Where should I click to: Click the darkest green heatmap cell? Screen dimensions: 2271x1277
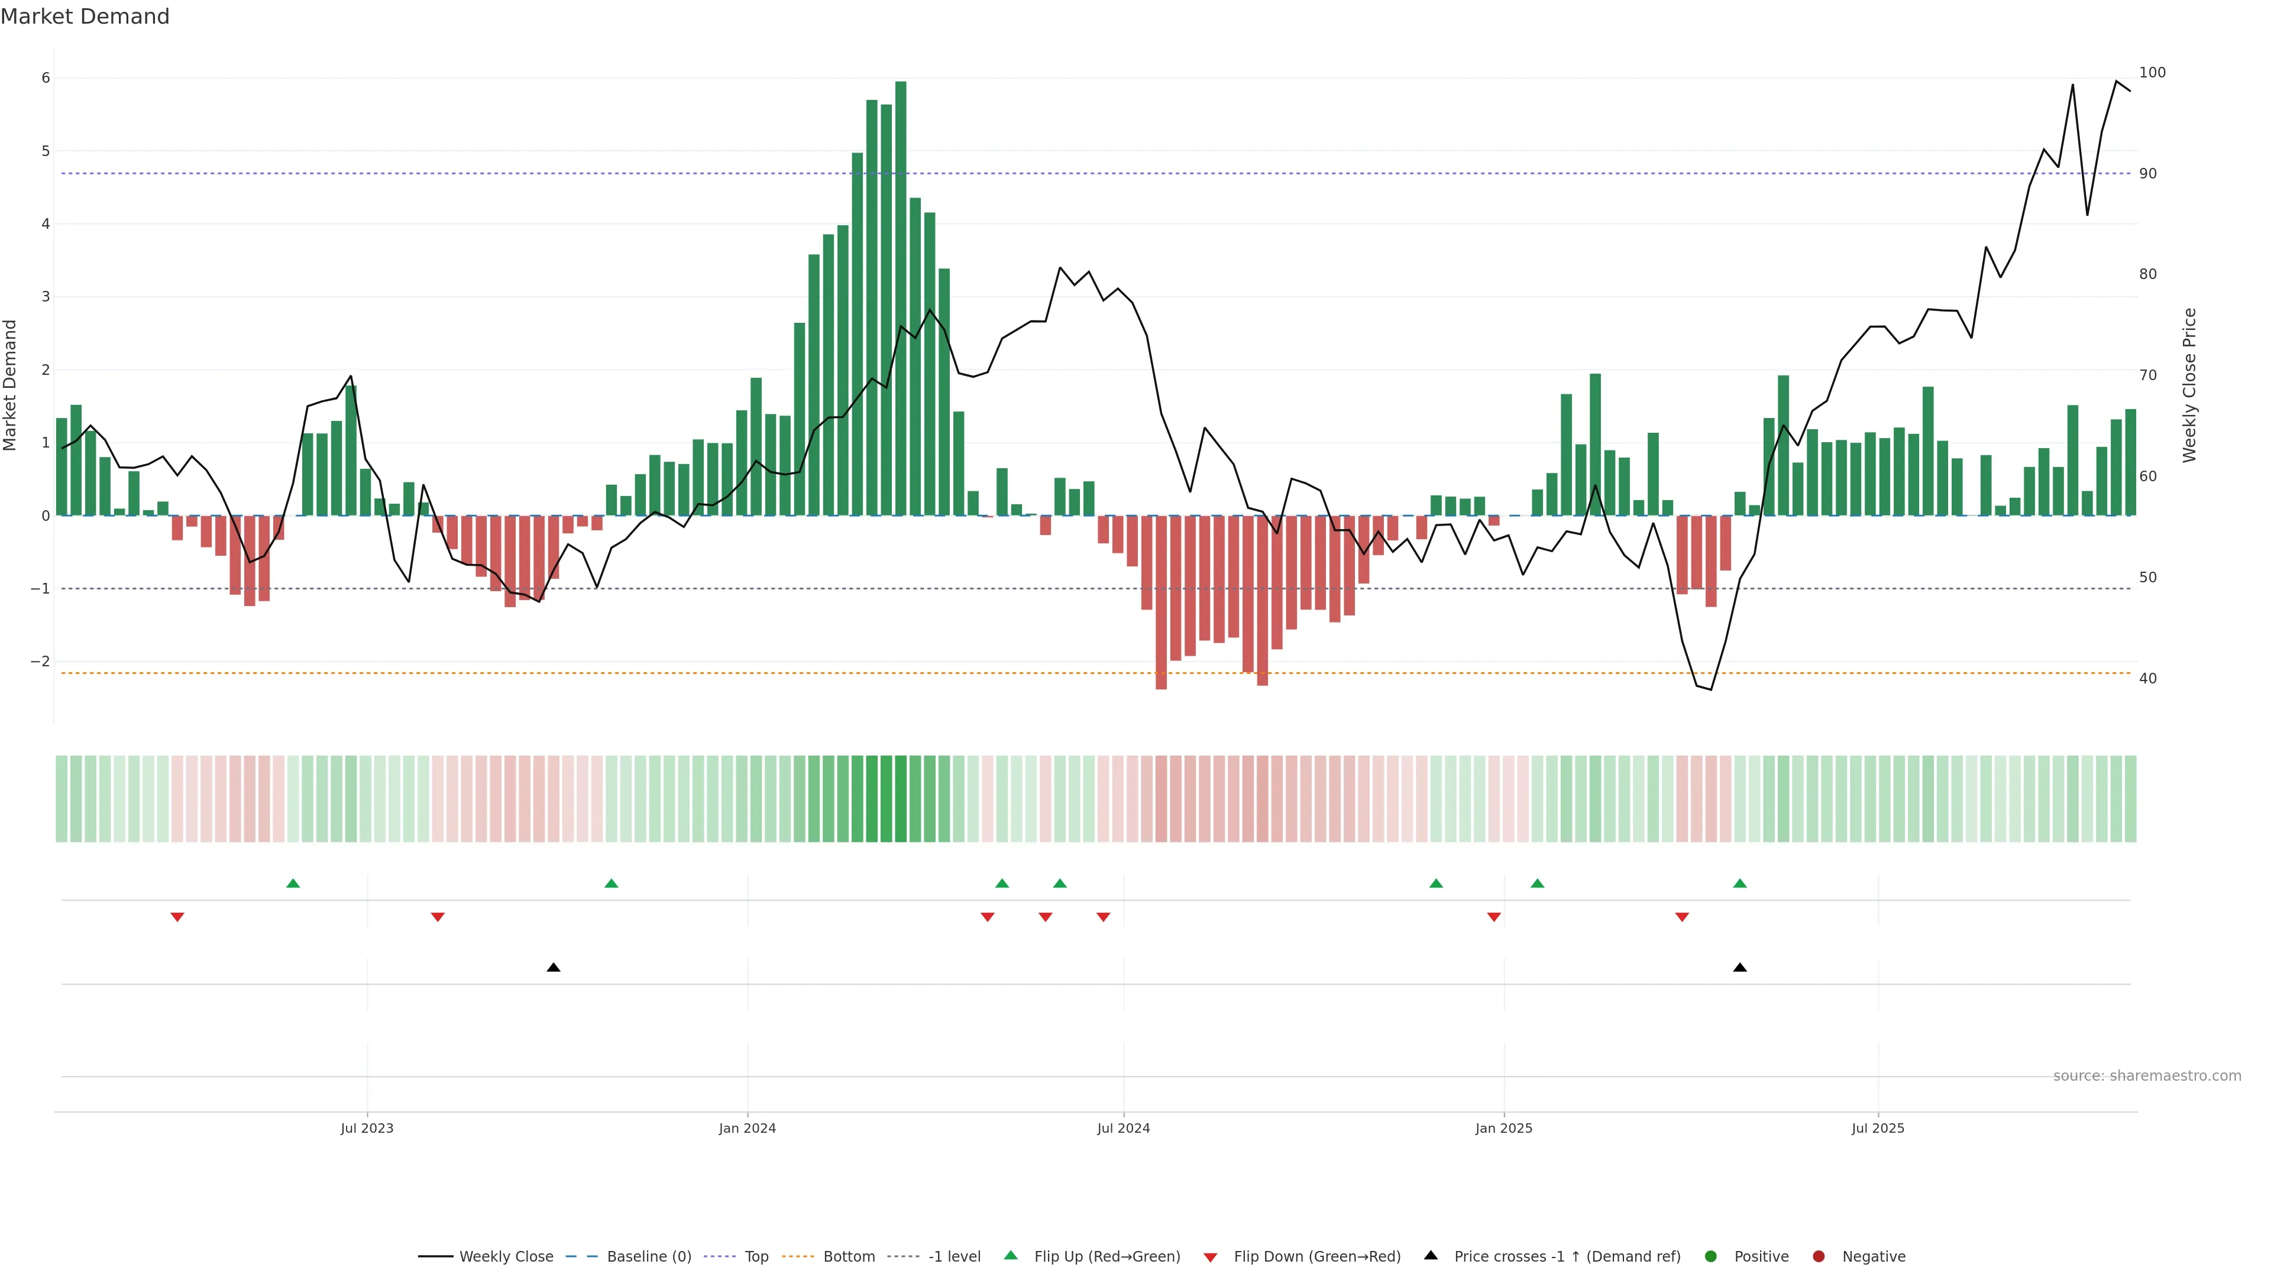pos(900,799)
